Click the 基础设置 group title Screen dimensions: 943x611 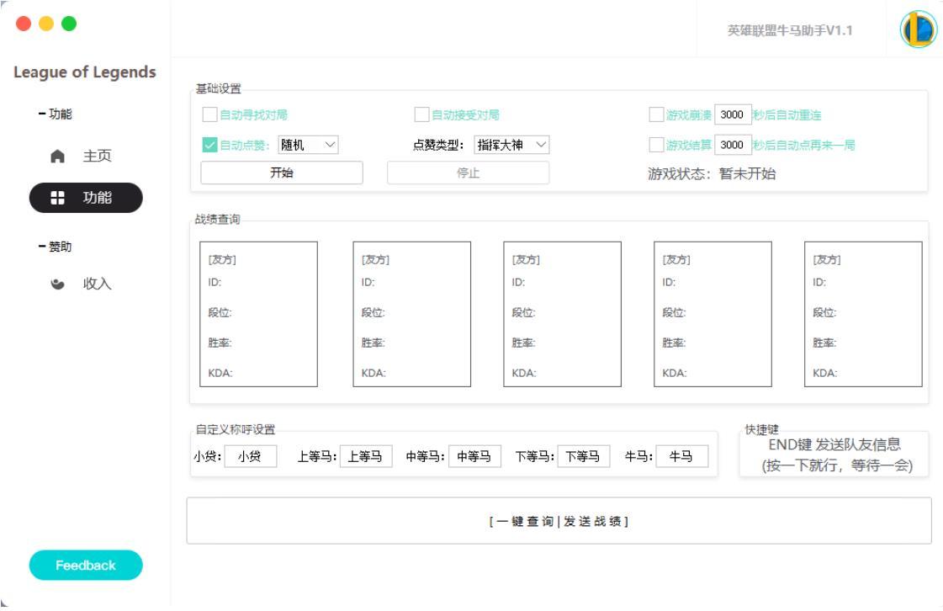(219, 88)
